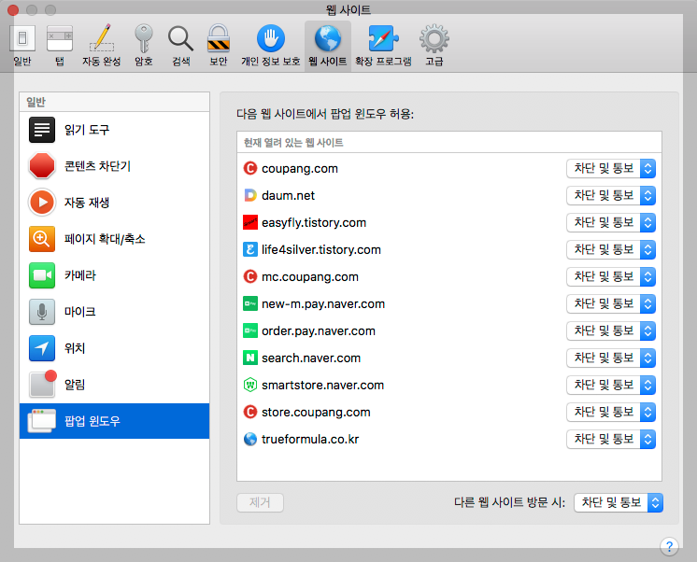Open 웹 사이트 globe icon
The image size is (697, 562).
328,38
